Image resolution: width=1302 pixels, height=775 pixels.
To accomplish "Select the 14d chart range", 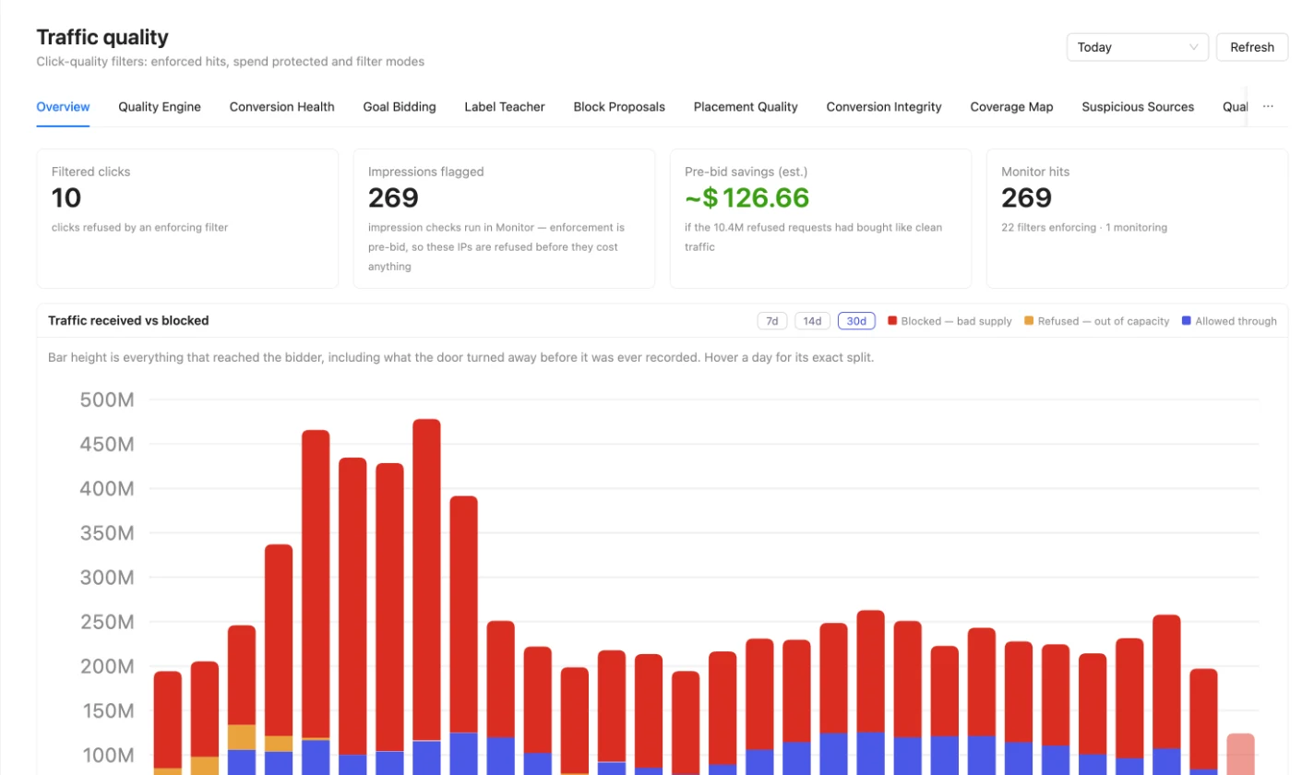I will tap(812, 321).
